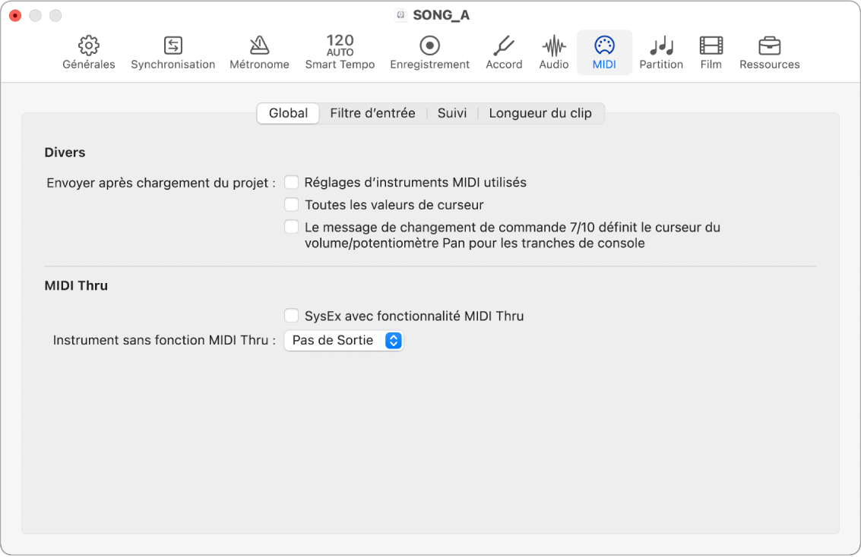The height and width of the screenshot is (557, 861).
Task: Open the Ressources settings pane
Action: pos(769,52)
